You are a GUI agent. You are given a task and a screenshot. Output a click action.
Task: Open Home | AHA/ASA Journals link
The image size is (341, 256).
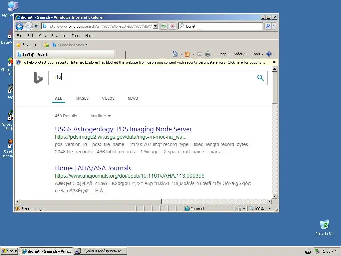[x=93, y=168]
